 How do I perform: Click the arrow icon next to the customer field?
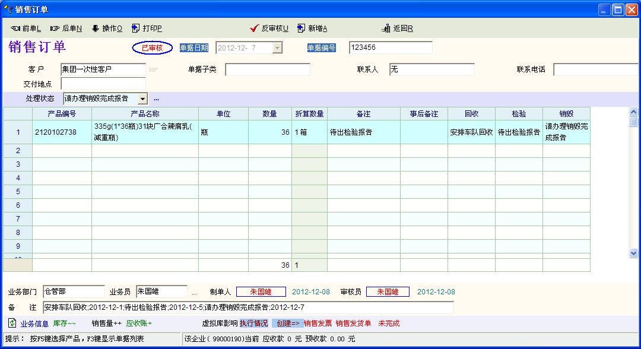point(154,69)
